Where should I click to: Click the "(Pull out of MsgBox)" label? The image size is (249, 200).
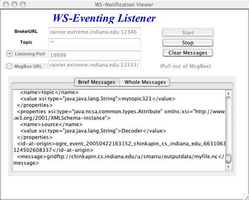185,66
